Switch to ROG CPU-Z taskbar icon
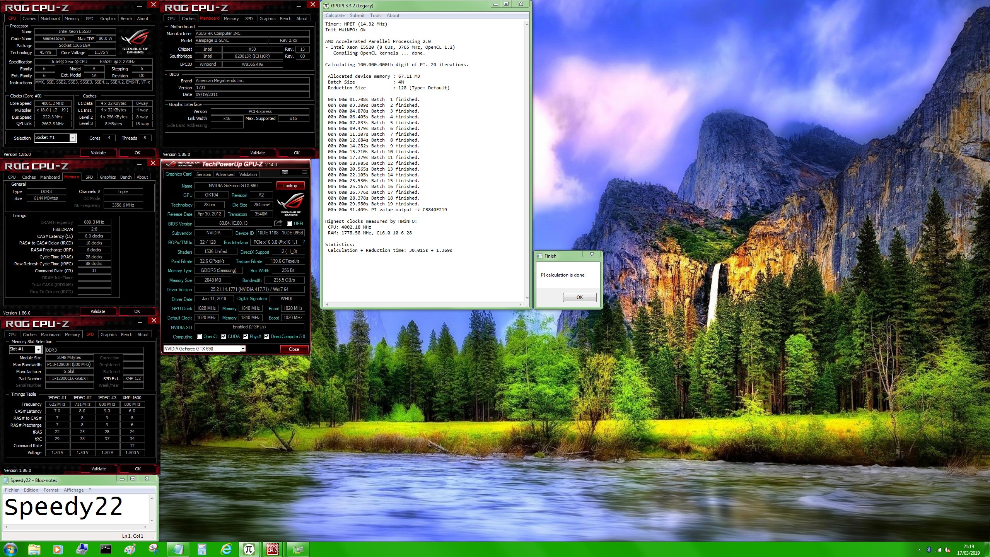This screenshot has height=557, width=990. pos(273,549)
